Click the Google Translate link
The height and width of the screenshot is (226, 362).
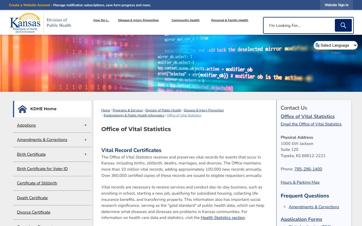tap(349, 53)
